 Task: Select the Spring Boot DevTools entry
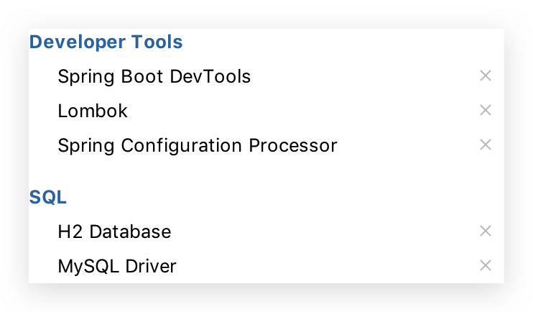[x=154, y=76]
